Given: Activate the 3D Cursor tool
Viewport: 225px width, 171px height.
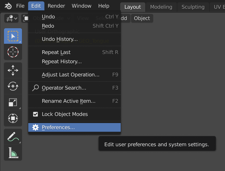Looking at the screenshot, I should [x=13, y=52].
